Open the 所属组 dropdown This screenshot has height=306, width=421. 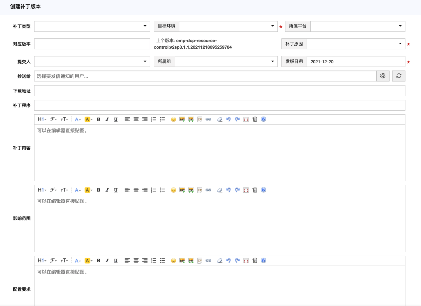tap(226, 61)
